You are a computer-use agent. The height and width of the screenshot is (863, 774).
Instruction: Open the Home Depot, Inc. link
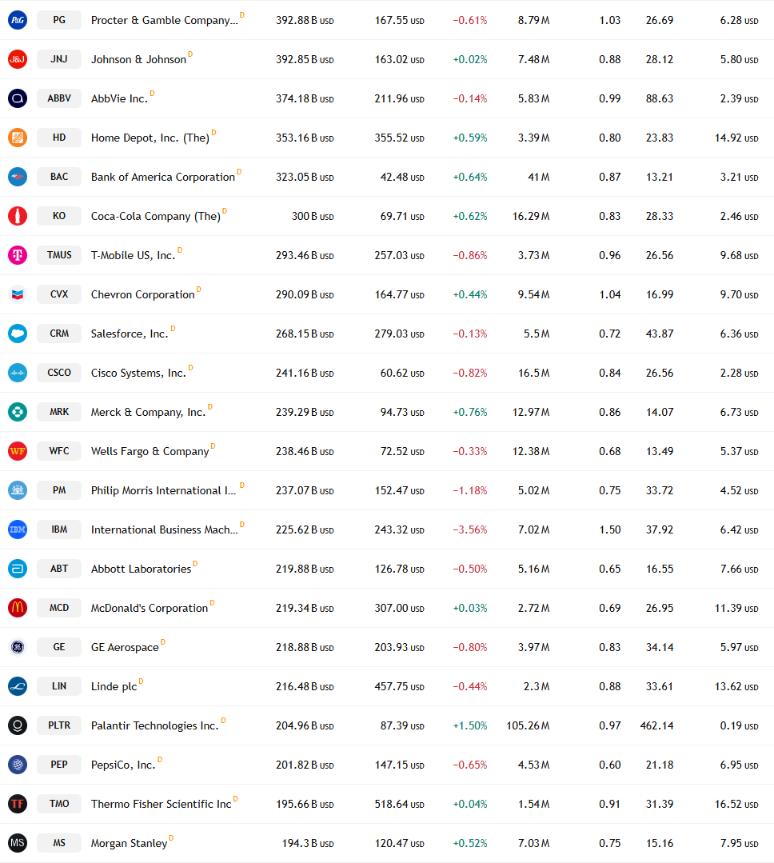[150, 138]
